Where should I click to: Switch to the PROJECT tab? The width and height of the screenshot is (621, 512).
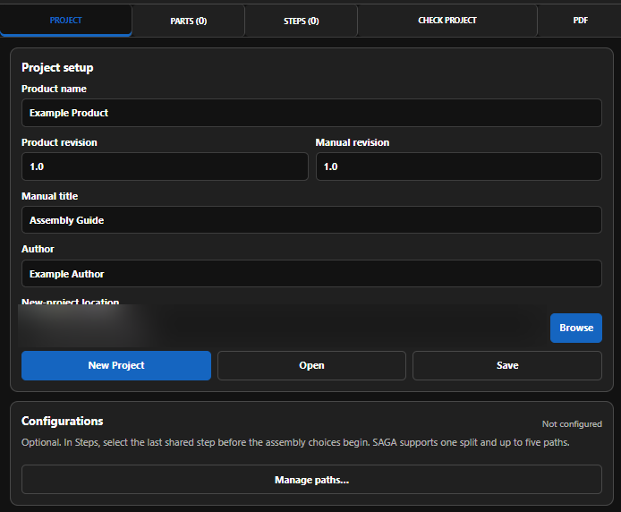pos(65,21)
